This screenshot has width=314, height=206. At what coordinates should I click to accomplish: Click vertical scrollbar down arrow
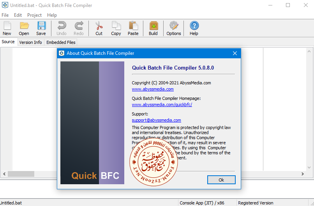point(309,168)
